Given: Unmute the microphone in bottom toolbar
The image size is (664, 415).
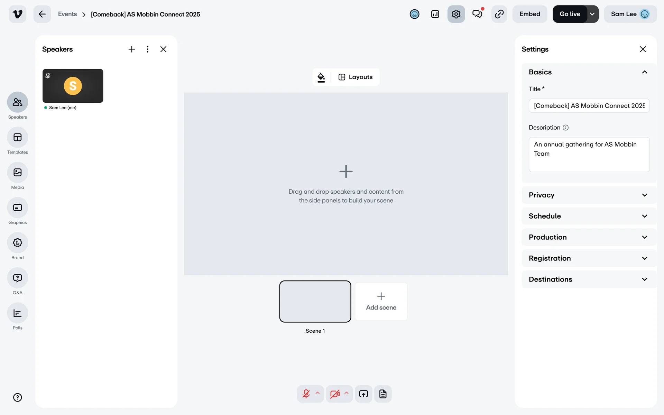Looking at the screenshot, I should point(306,394).
